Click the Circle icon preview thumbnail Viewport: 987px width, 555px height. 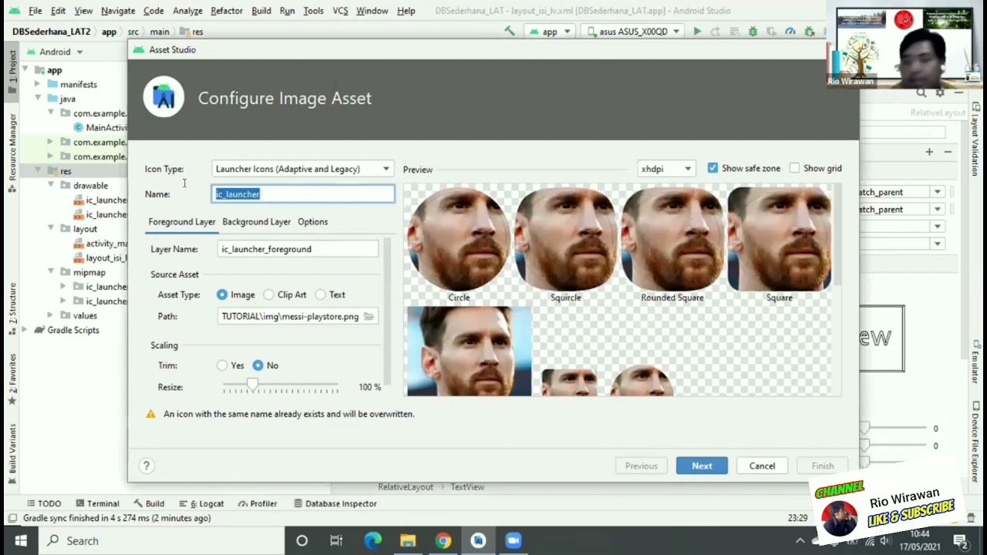[x=459, y=240]
